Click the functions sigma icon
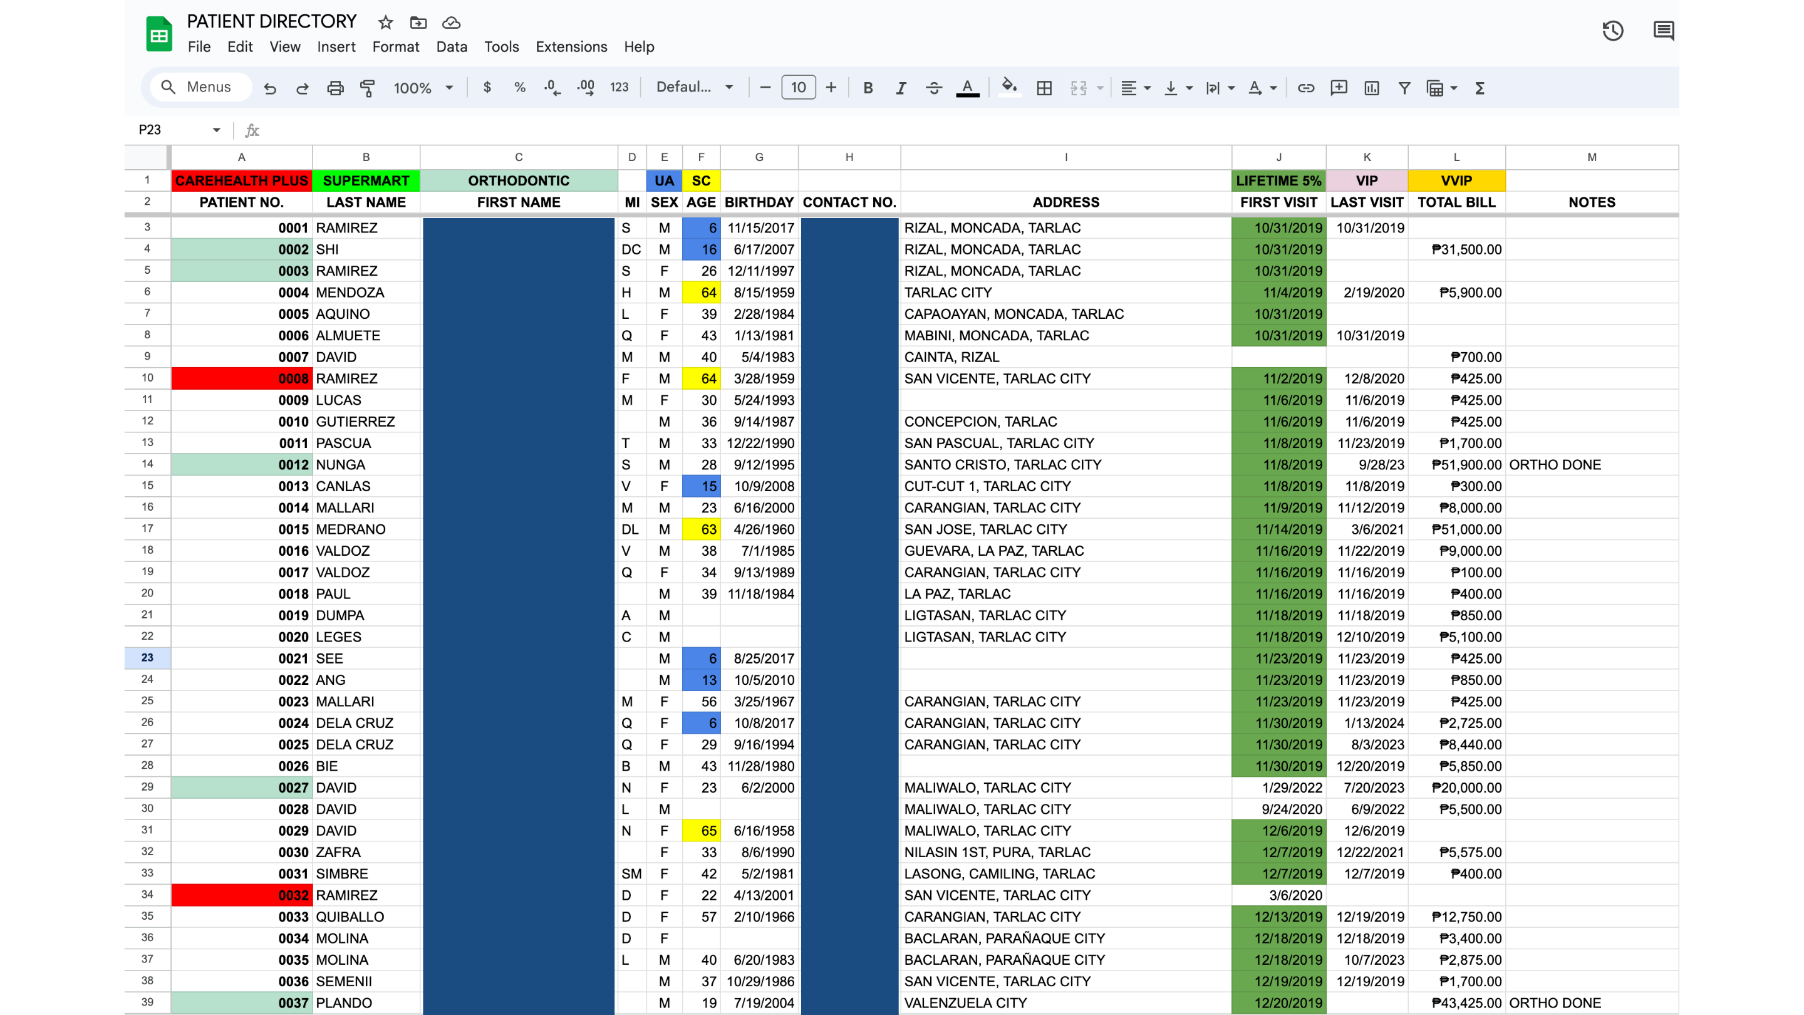Viewport: 1804px width, 1015px height. (1480, 88)
